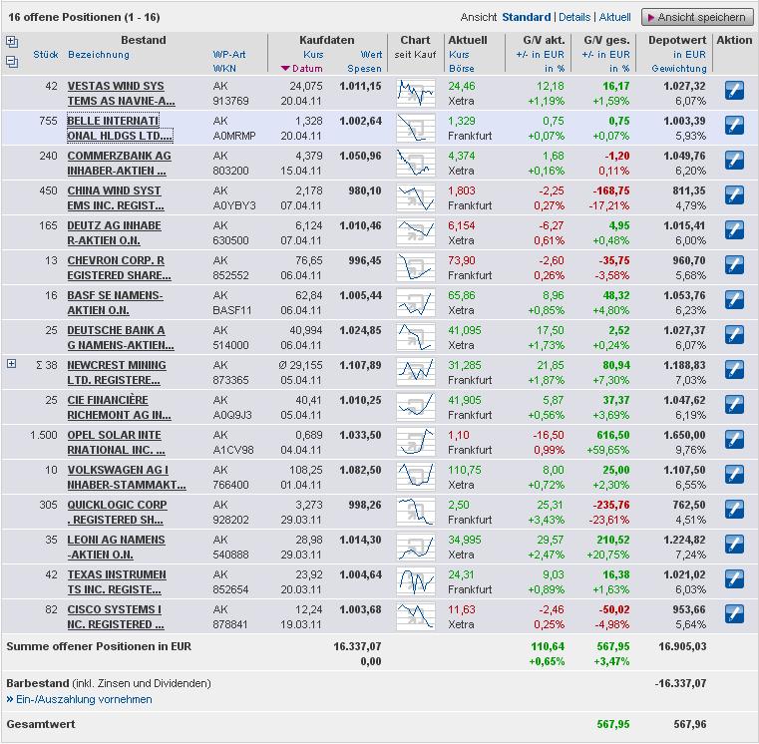Open CHEVRON CORP stock link

pos(119,267)
